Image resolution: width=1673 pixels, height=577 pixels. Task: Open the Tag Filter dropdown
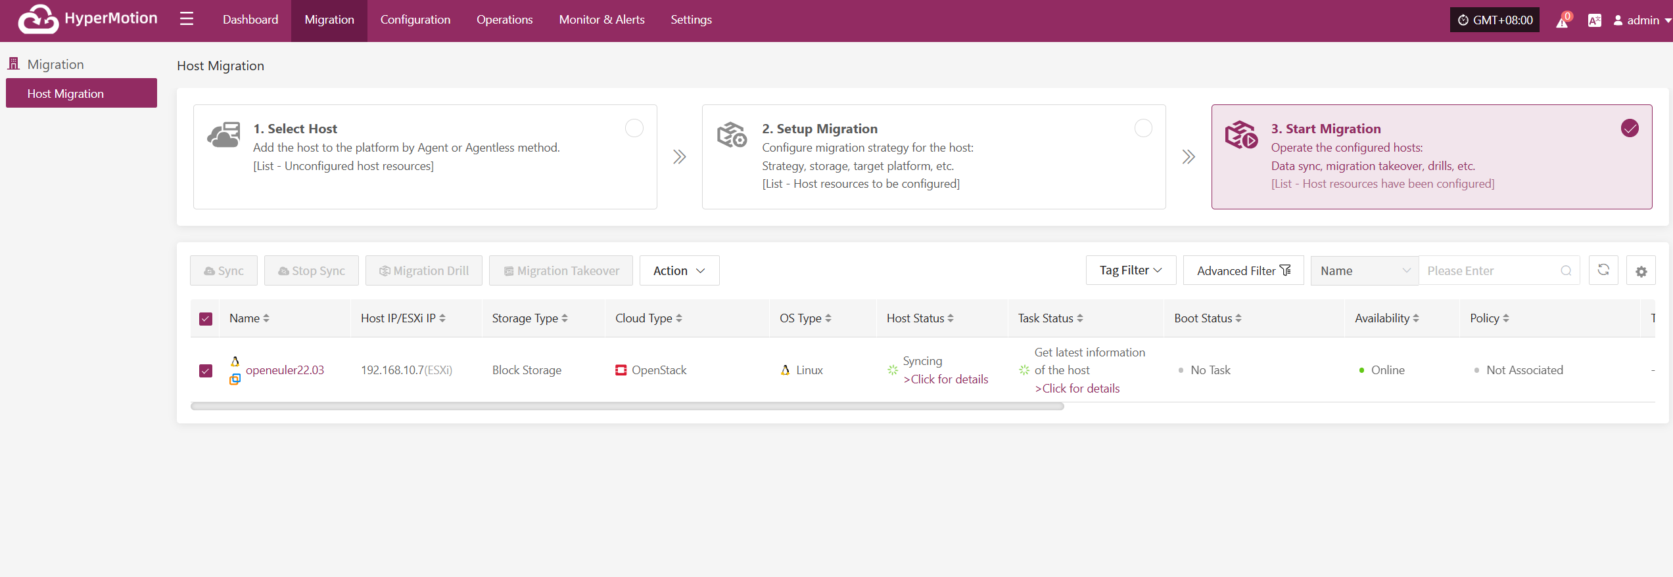click(x=1131, y=270)
